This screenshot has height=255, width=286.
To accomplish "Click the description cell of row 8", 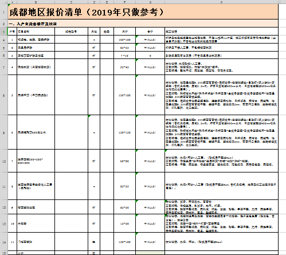I will click(221, 95).
